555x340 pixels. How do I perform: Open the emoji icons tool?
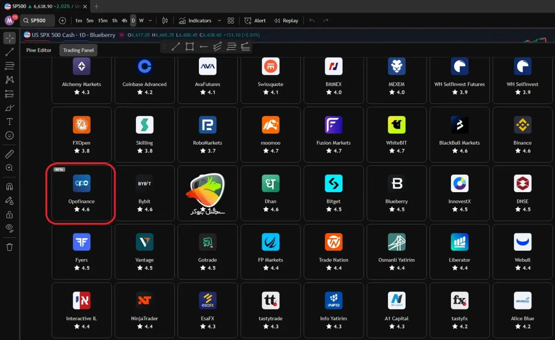point(9,135)
